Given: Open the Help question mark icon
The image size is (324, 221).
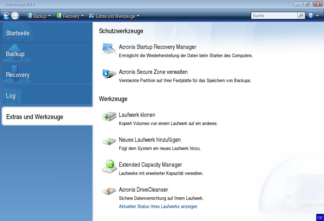Looking at the screenshot, I should click(x=311, y=15).
